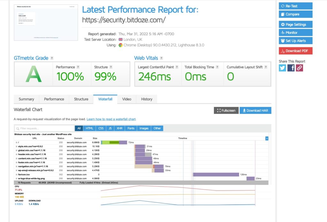Click the Compare button

(295, 14)
